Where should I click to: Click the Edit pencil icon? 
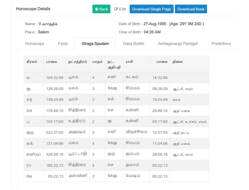click(x=116, y=9)
